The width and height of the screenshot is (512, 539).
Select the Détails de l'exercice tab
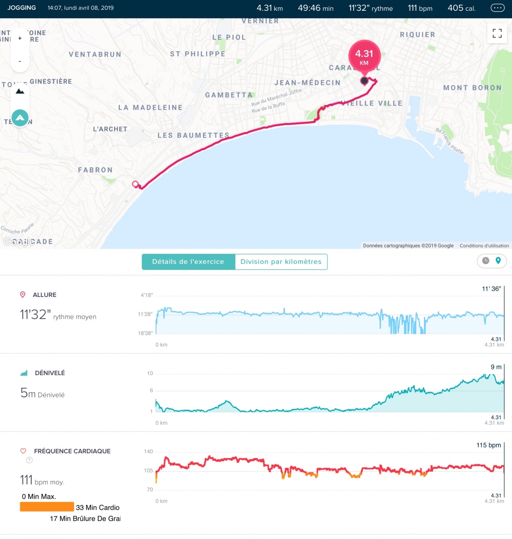point(188,262)
